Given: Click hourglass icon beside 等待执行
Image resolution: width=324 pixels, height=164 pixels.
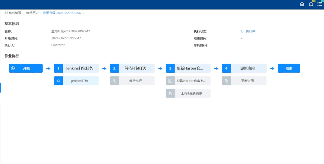Looking at the screenshot, I should click(x=114, y=81).
